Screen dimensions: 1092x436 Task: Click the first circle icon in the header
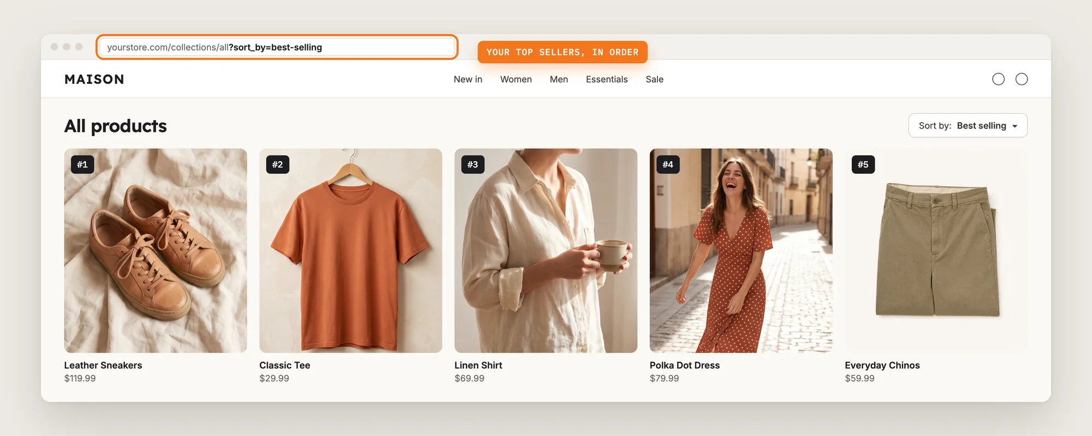pyautogui.click(x=998, y=79)
